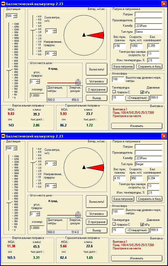Decrease the wind force spinner in the Berger window

click(x=54, y=164)
